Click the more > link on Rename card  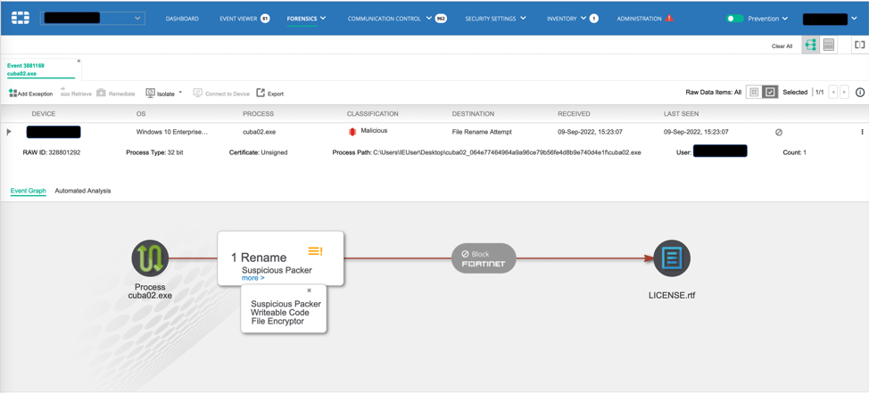pos(252,278)
